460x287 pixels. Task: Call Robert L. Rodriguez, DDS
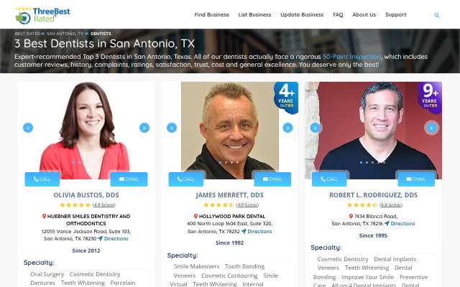click(x=329, y=179)
